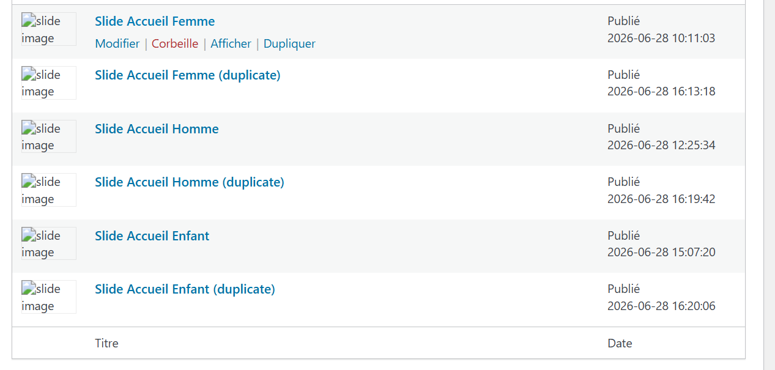This screenshot has height=370, width=775.
Task: Click the date 2026-06-28 16:20:06 cell
Action: (x=661, y=306)
